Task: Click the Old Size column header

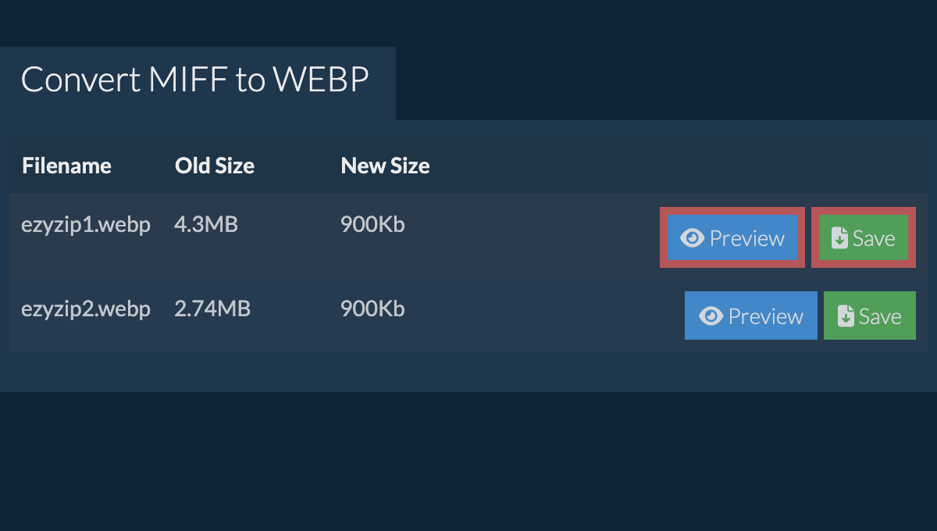Action: coord(215,166)
